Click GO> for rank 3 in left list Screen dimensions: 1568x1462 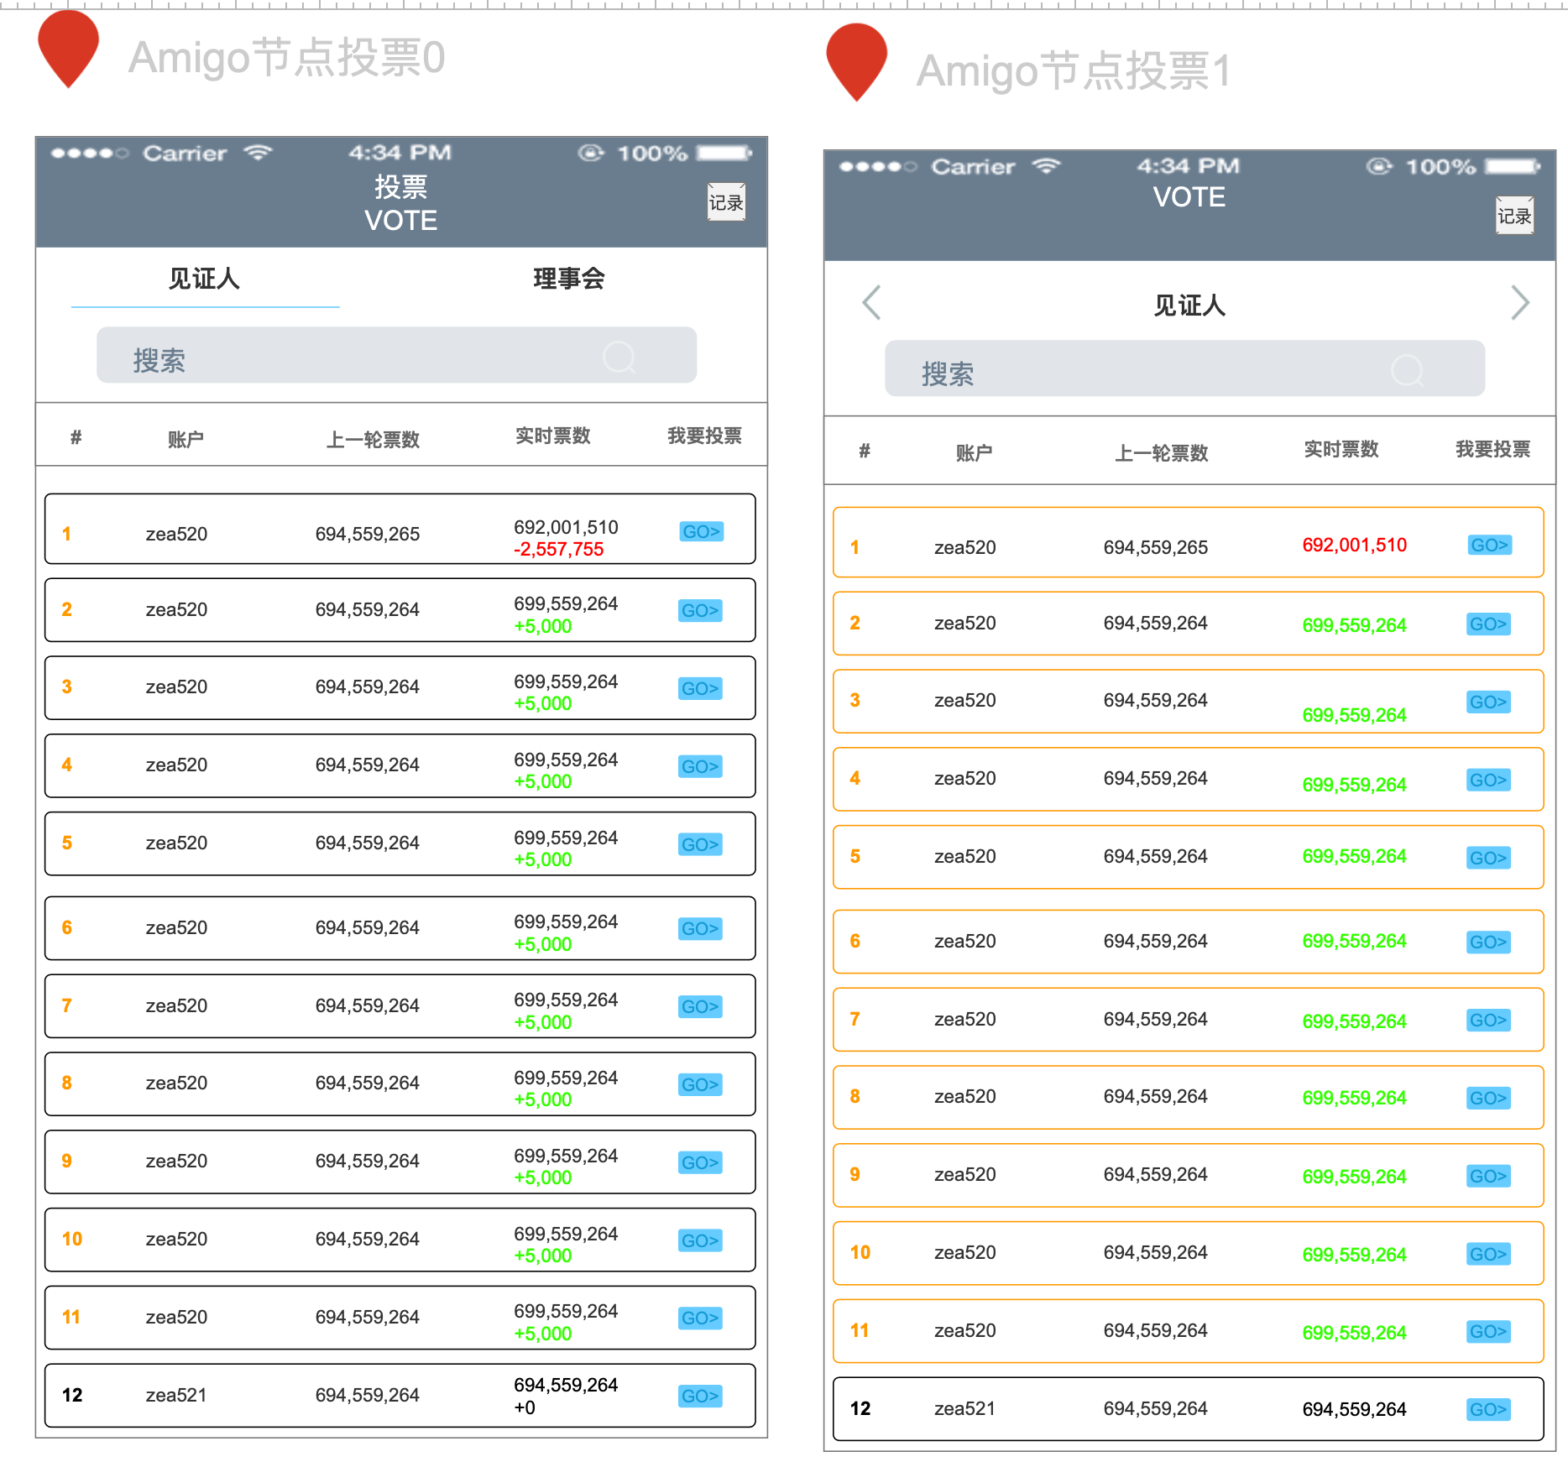point(700,688)
